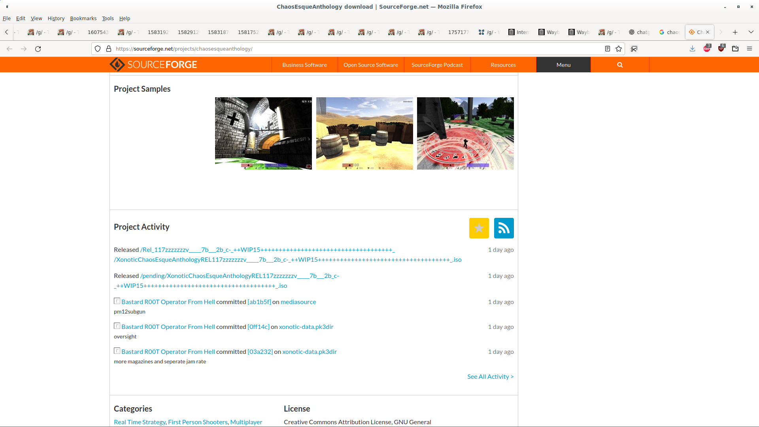The width and height of the screenshot is (759, 427).
Task: Bookmark this page with star icon
Action: click(619, 49)
